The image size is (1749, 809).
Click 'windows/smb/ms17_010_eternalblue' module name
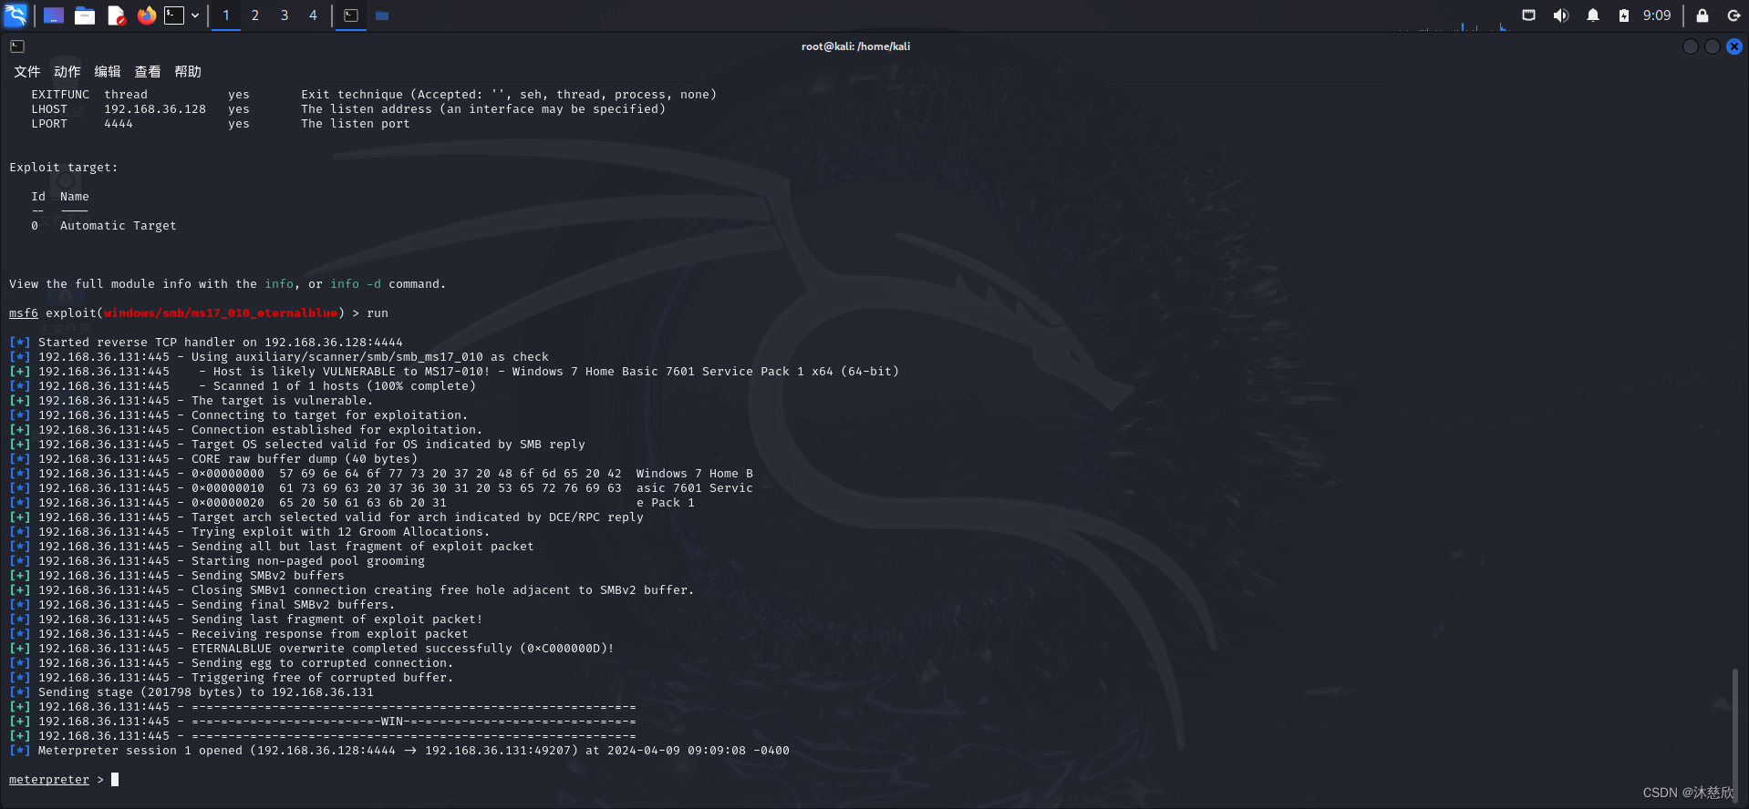[221, 313]
